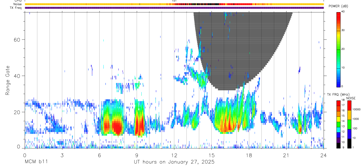Click the 1000 label on the NOISE legend

pos(355,119)
